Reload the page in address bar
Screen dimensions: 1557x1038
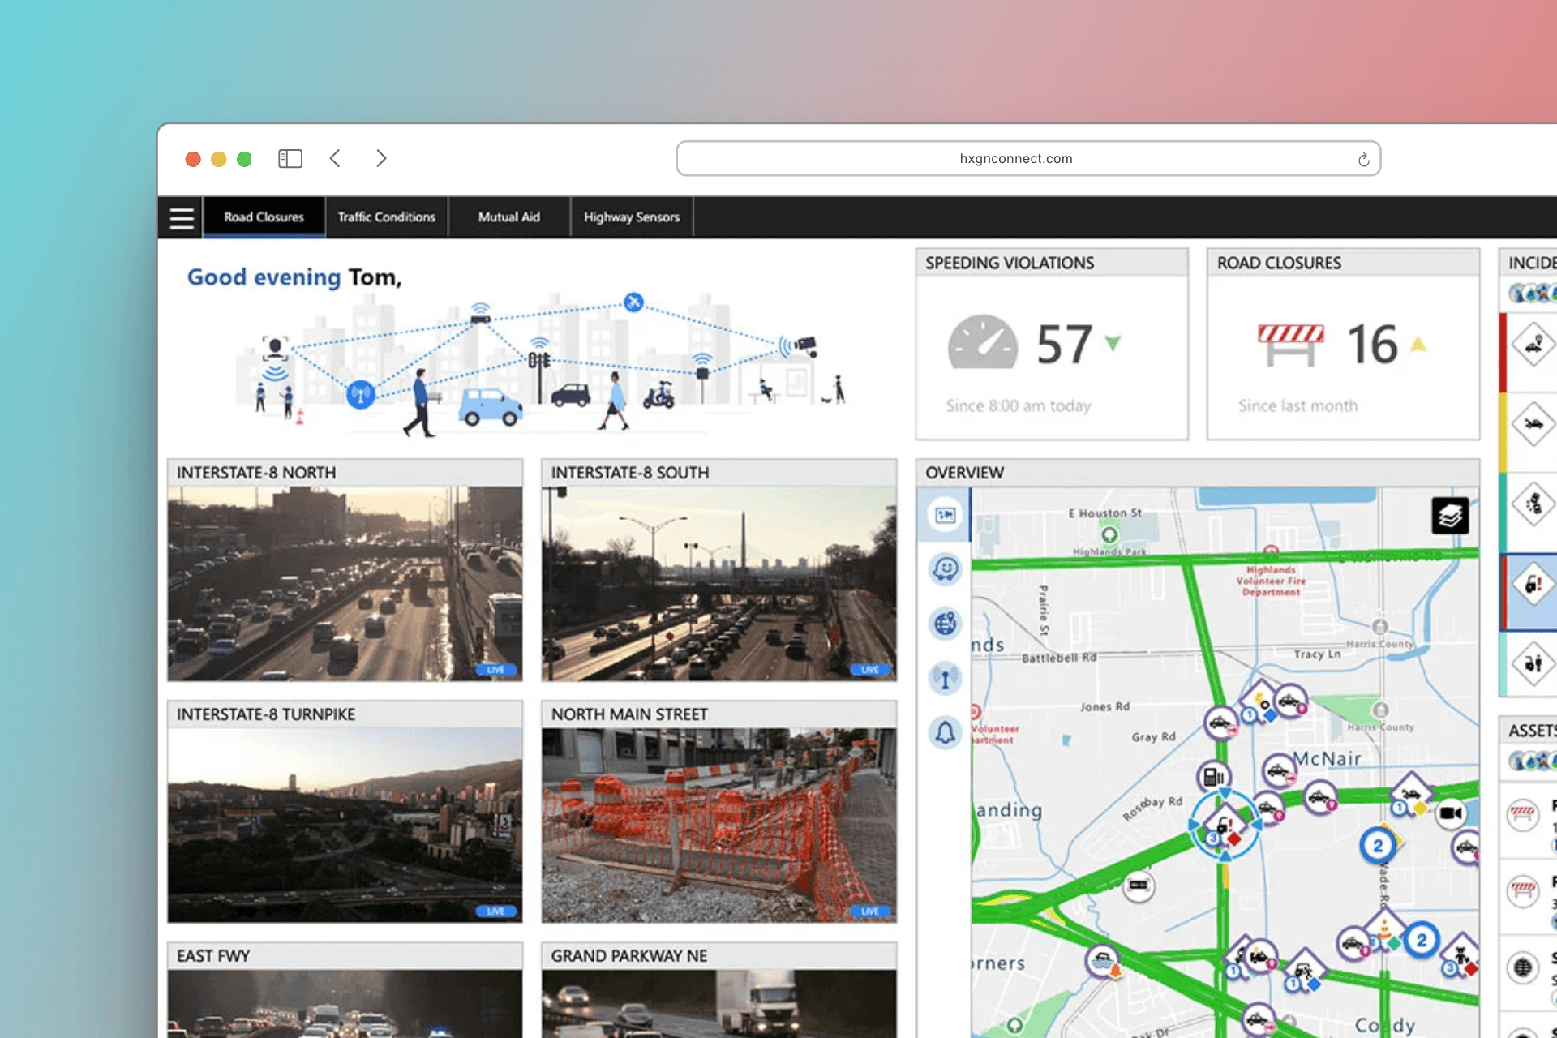(1363, 160)
